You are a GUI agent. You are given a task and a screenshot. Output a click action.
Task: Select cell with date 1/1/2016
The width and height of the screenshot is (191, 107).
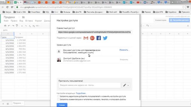point(8,40)
